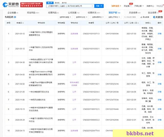Switch to the 经营风险 tab

click(x=53, y=13)
